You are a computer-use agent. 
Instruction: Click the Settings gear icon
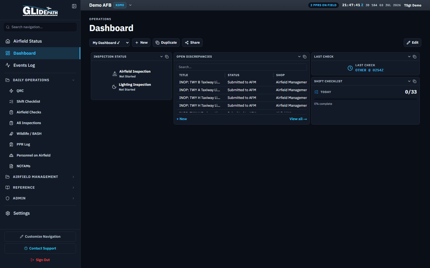tap(8, 213)
